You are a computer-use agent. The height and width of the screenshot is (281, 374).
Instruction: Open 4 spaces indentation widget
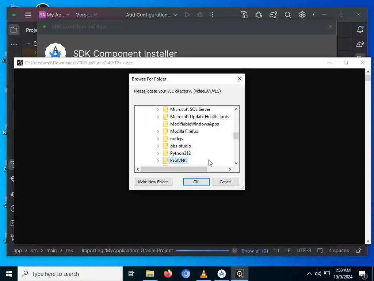(339, 250)
